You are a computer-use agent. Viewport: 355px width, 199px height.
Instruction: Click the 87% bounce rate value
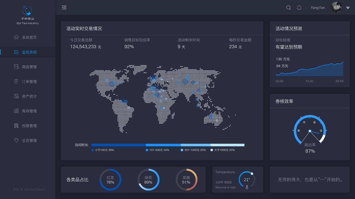(x=310, y=151)
